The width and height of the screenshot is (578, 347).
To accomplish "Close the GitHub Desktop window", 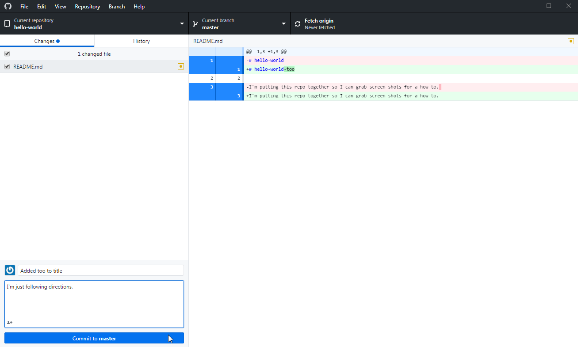I will point(568,6).
